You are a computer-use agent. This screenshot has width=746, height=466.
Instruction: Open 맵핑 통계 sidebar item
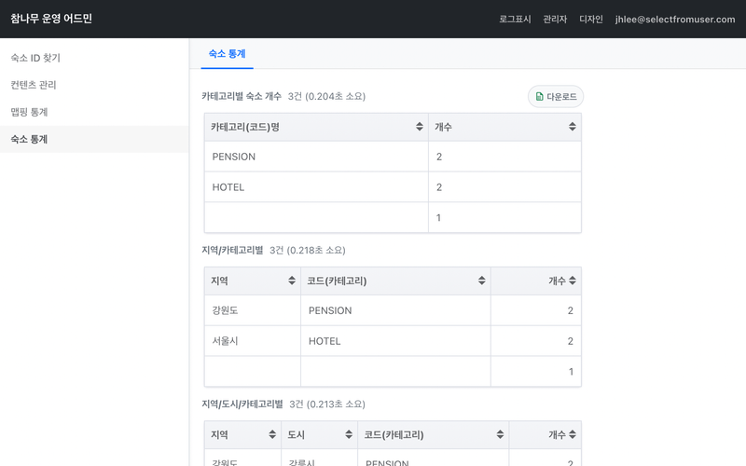coord(29,112)
